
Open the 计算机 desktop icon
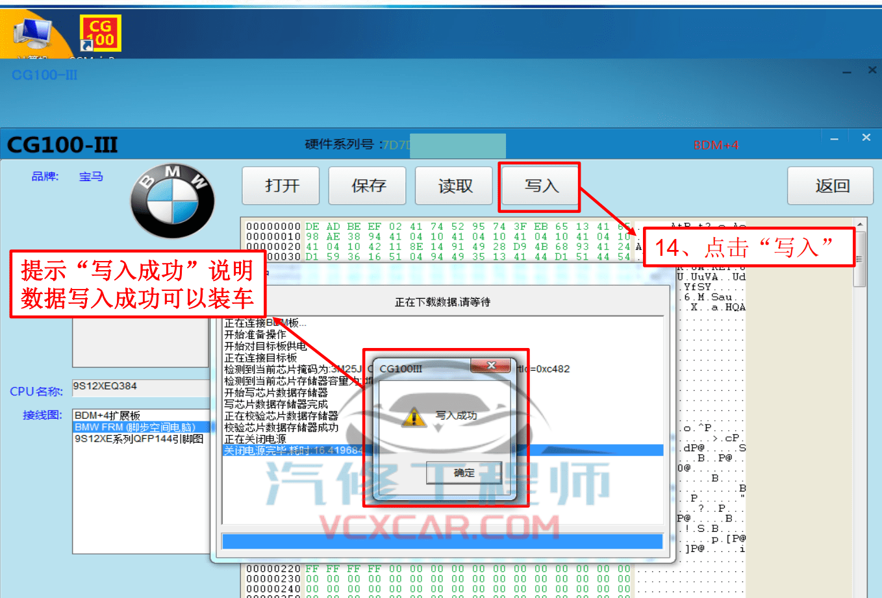[31, 32]
